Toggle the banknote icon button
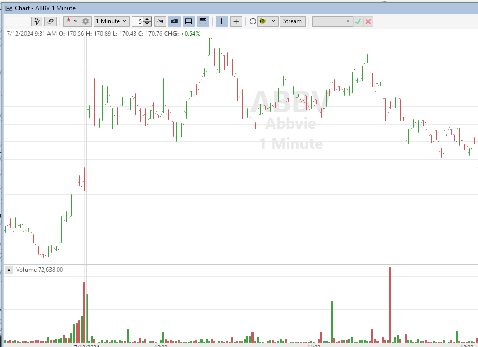The image size is (478, 347). (174, 21)
